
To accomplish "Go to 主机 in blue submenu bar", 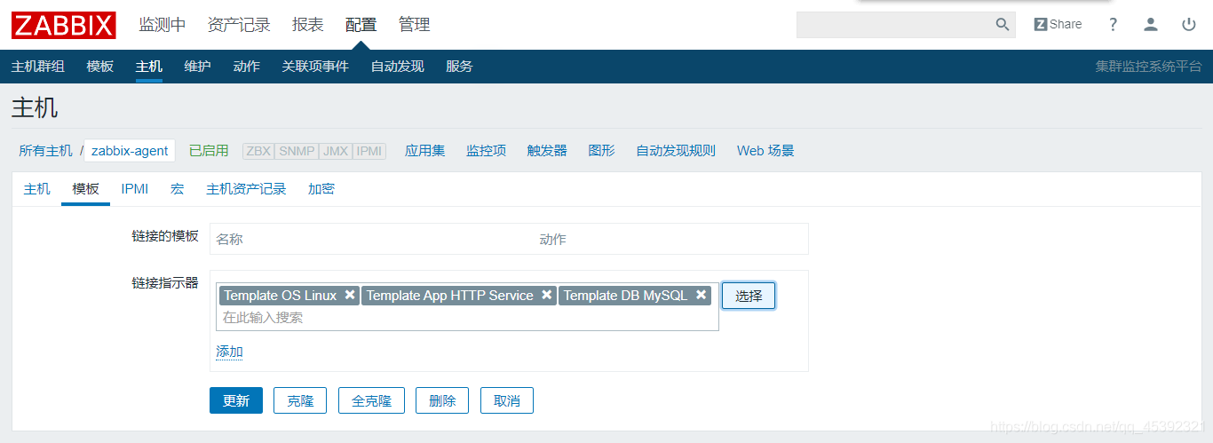I will (x=149, y=67).
